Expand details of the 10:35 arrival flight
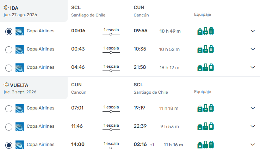 point(253,49)
